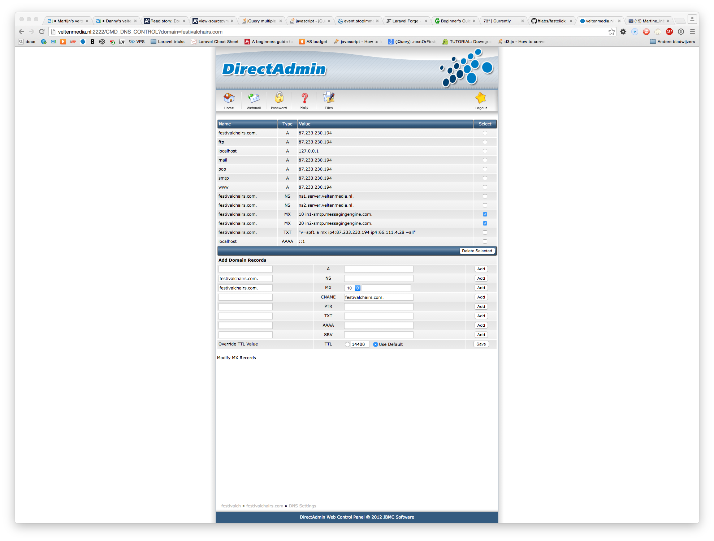
Task: Open the festivalch breadcrumb link
Action: pos(231,506)
